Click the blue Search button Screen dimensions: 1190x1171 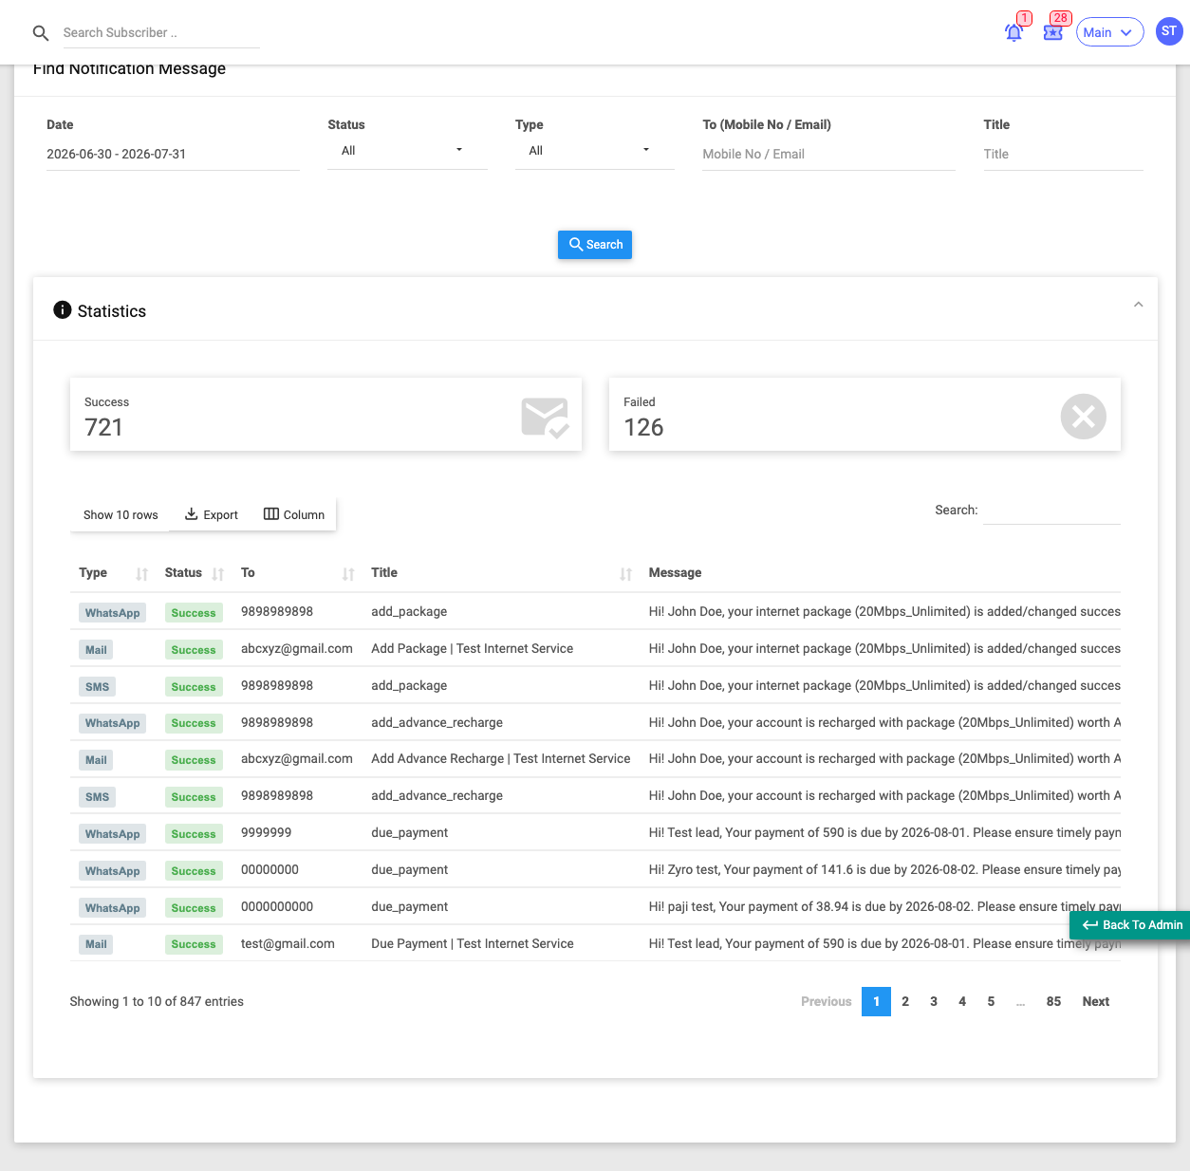pyautogui.click(x=595, y=245)
